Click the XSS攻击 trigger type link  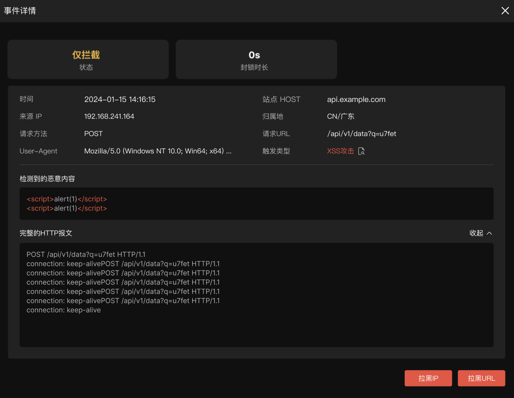[340, 151]
